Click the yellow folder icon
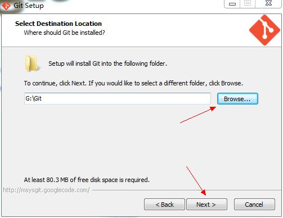Image resolution: width=283 pixels, height=218 pixels. pos(32,63)
